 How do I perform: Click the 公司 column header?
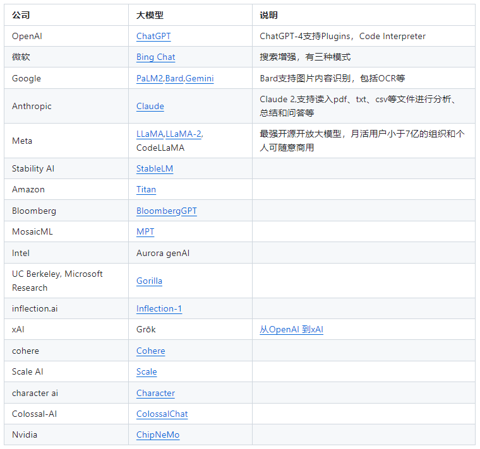click(66, 15)
